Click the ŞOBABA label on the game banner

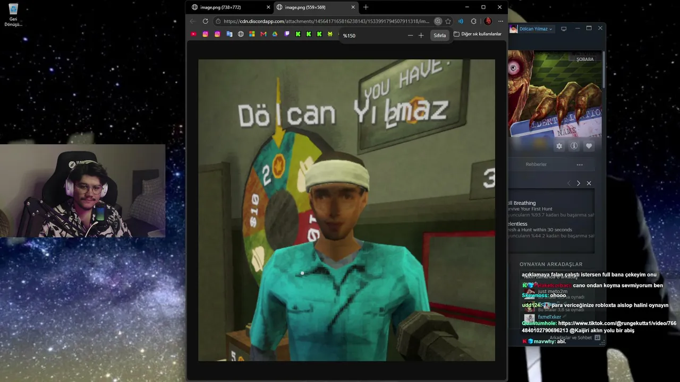pos(585,59)
